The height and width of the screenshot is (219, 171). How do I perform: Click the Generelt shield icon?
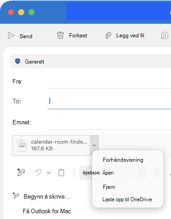click(18, 61)
